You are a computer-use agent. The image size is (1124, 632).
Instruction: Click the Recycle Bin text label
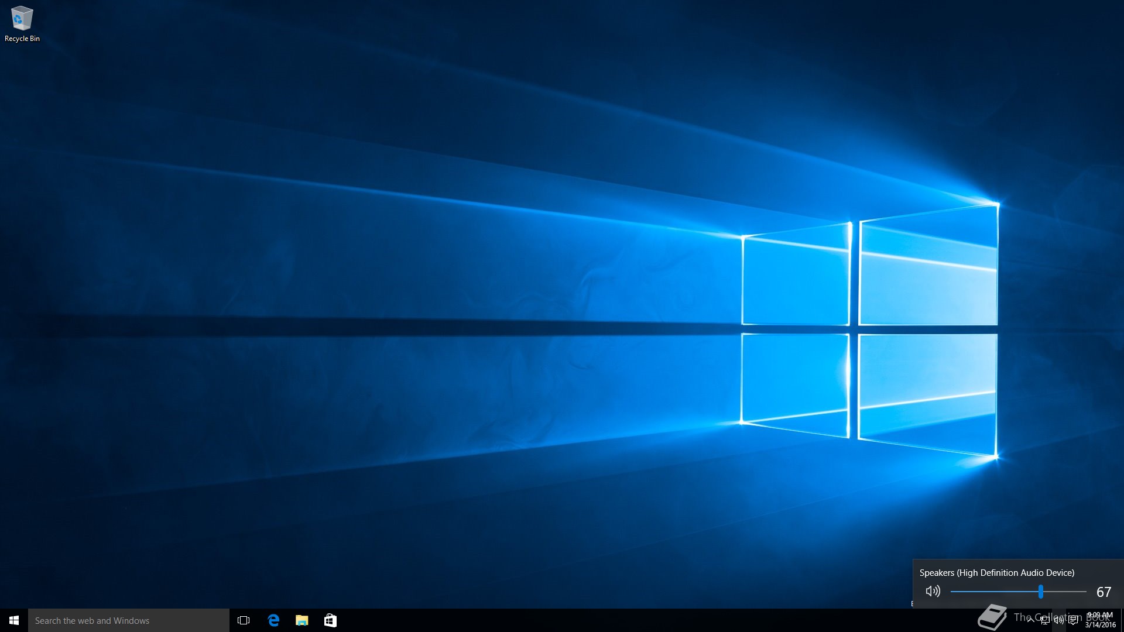pos(22,39)
